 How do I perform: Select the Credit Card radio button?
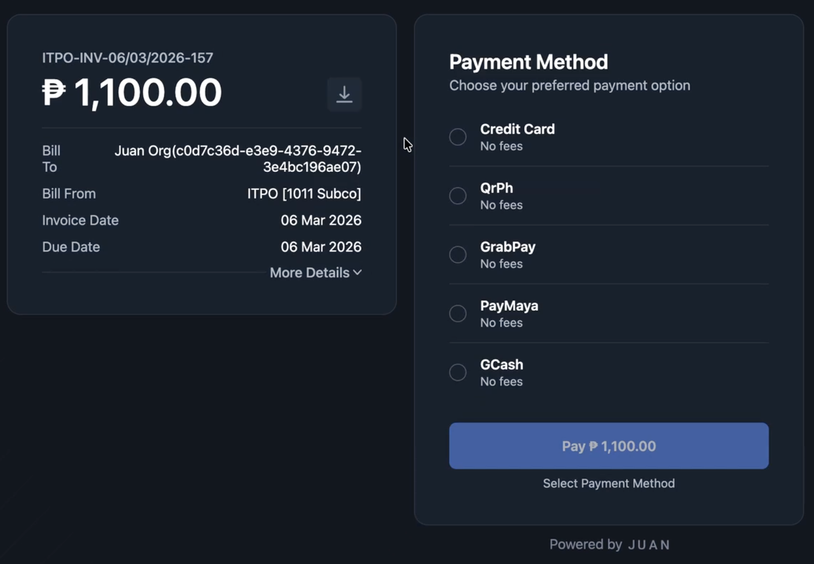tap(458, 137)
